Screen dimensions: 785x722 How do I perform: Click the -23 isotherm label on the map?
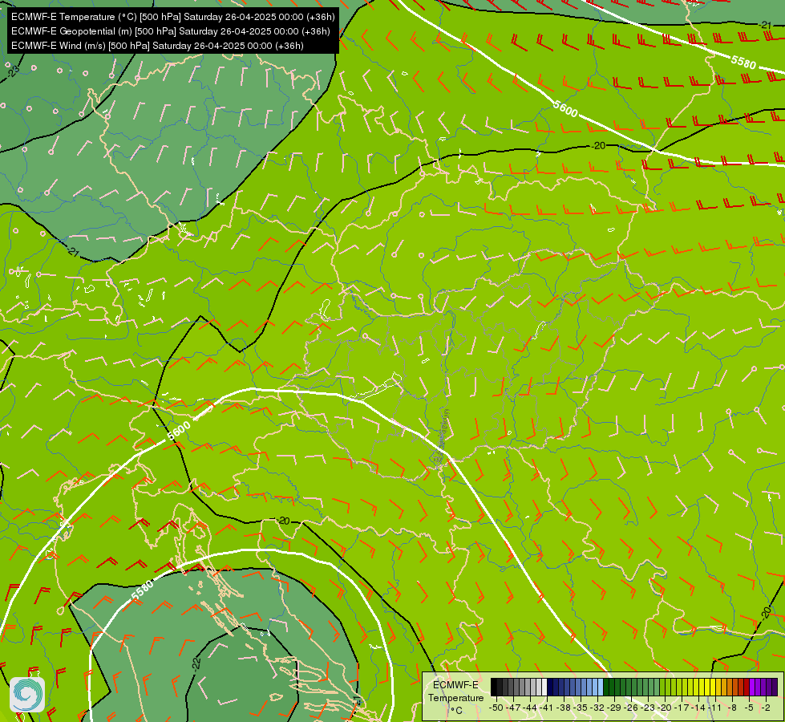(14, 71)
